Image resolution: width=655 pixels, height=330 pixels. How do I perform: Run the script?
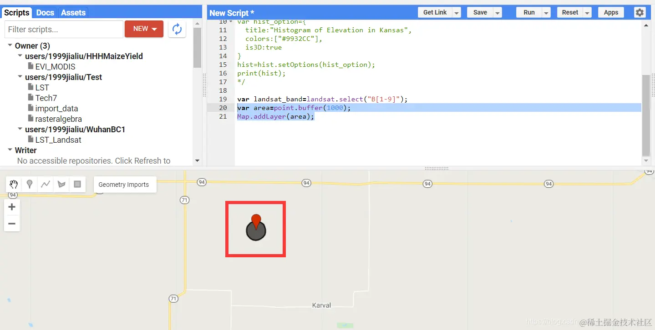529,13
